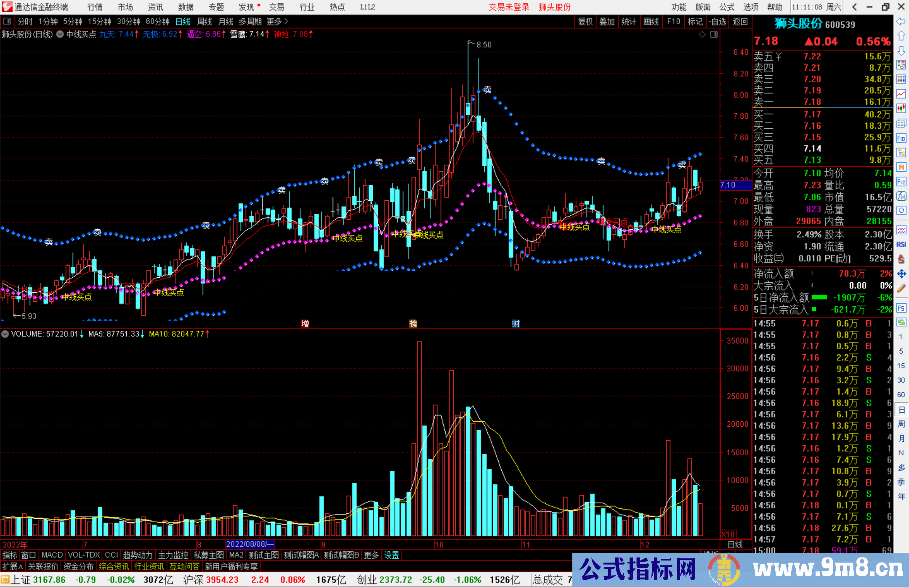Click 叠加 overlay button
This screenshot has height=587, width=909.
(x=607, y=21)
